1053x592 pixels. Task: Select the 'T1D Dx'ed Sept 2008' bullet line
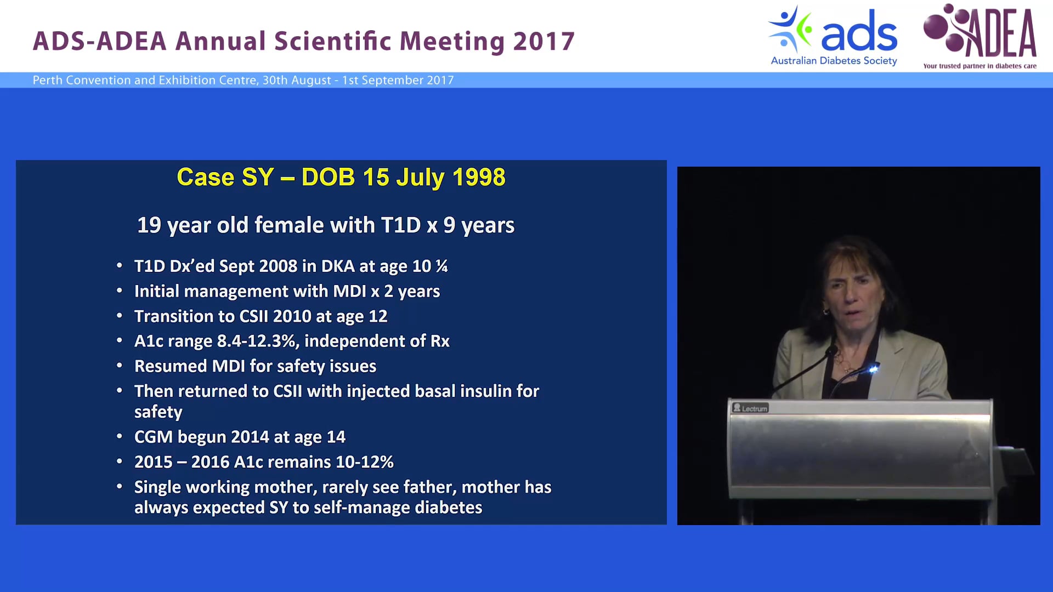pos(291,266)
